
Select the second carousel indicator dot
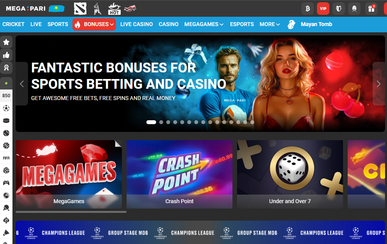[x=161, y=122]
